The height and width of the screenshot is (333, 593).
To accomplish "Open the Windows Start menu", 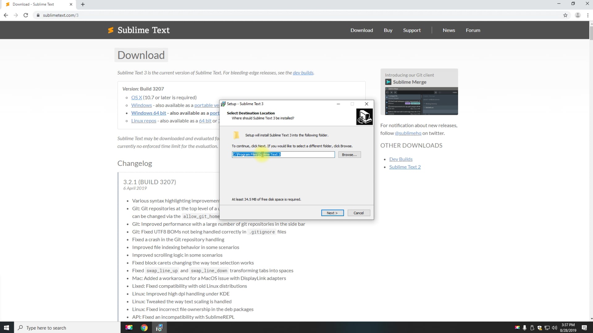I will click(6, 327).
